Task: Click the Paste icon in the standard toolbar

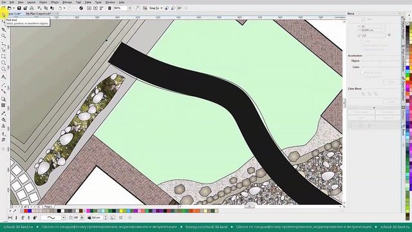Action: click(x=52, y=8)
